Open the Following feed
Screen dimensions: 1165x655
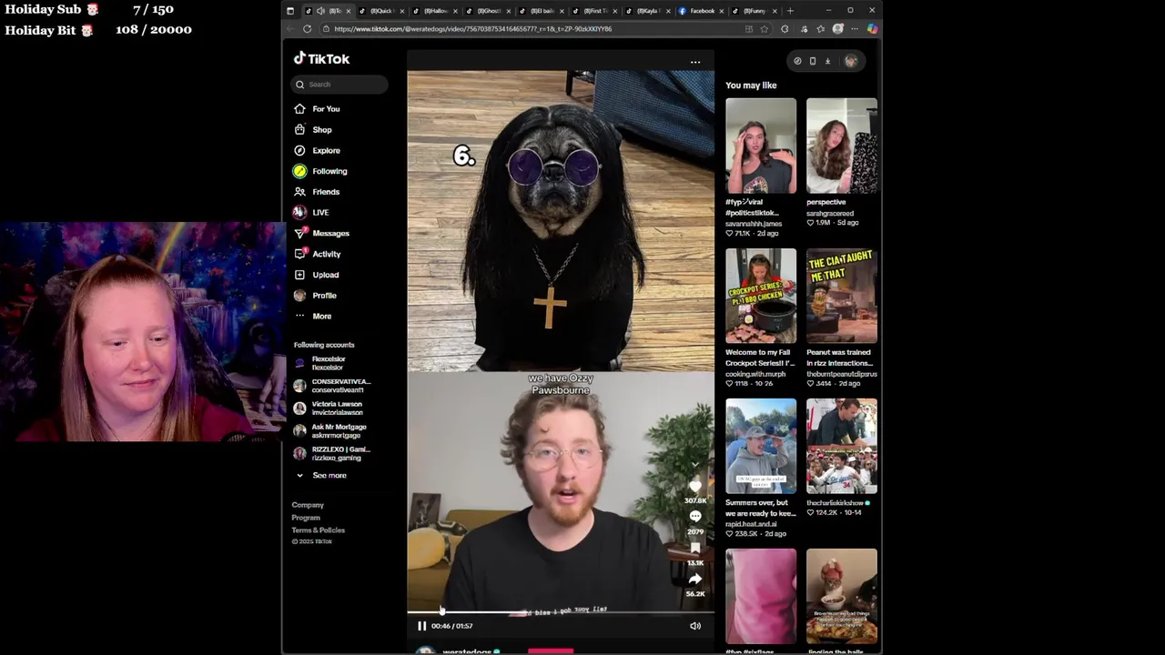320,171
